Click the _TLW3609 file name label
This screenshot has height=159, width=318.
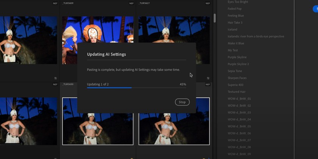pyautogui.click(x=68, y=3)
